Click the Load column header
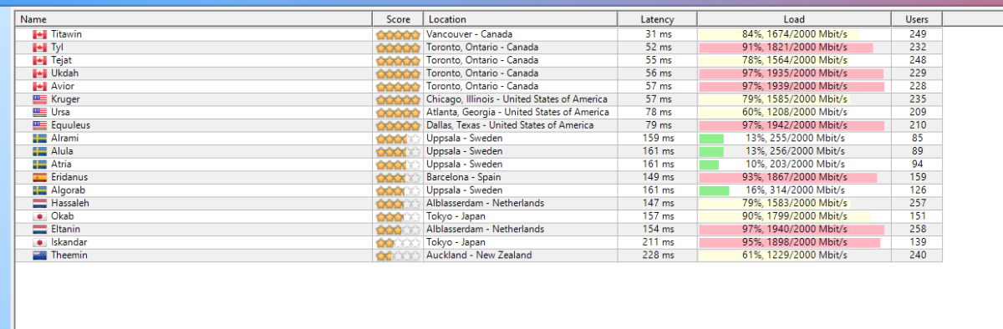1003x329 pixels. coord(794,19)
